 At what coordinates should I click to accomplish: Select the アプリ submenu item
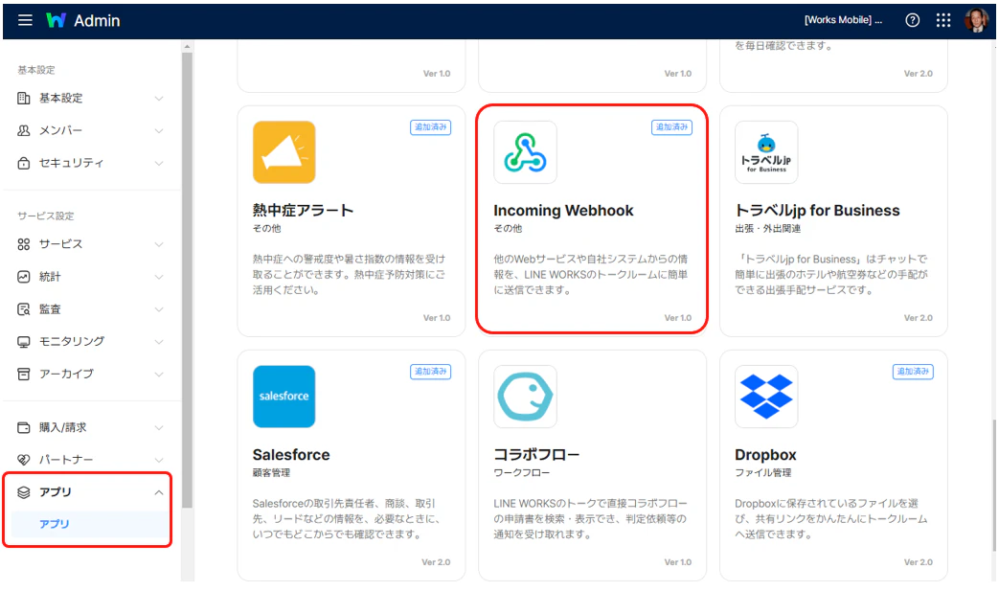pos(90,524)
